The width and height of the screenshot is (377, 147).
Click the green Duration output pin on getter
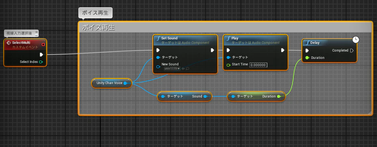pyautogui.click(x=279, y=96)
